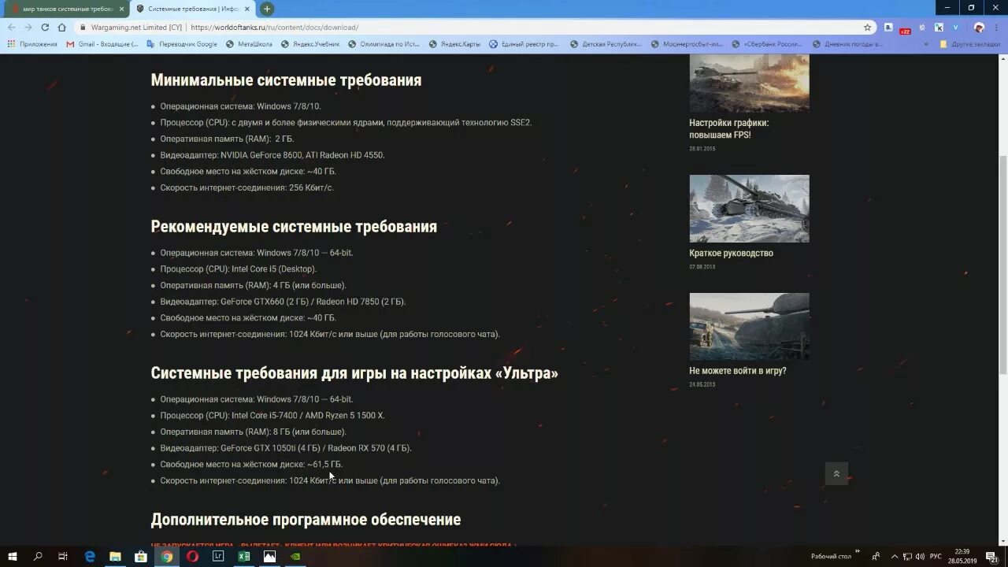Viewport: 1008px width, 567px height.
Task: Click the 'GeForce GTX 1050ti (4 ГБ)' video adapter line
Action: point(286,448)
